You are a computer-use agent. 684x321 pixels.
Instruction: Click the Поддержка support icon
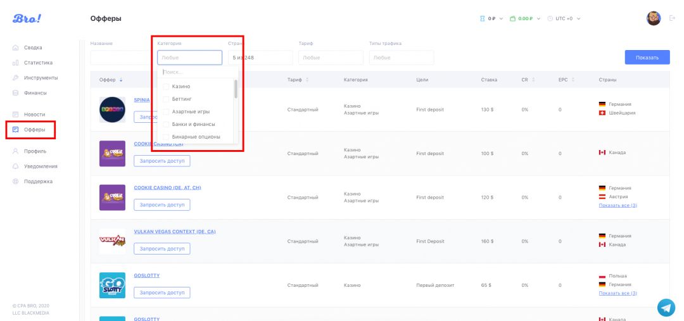(16, 182)
